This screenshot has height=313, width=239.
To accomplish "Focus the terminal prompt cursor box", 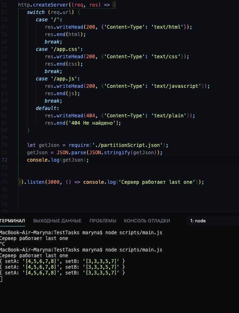I will 1,279.
